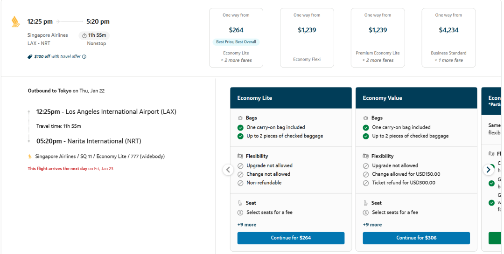Click the Economy Lite Bags suitcase icon
This screenshot has height=254, width=504.
point(240,118)
